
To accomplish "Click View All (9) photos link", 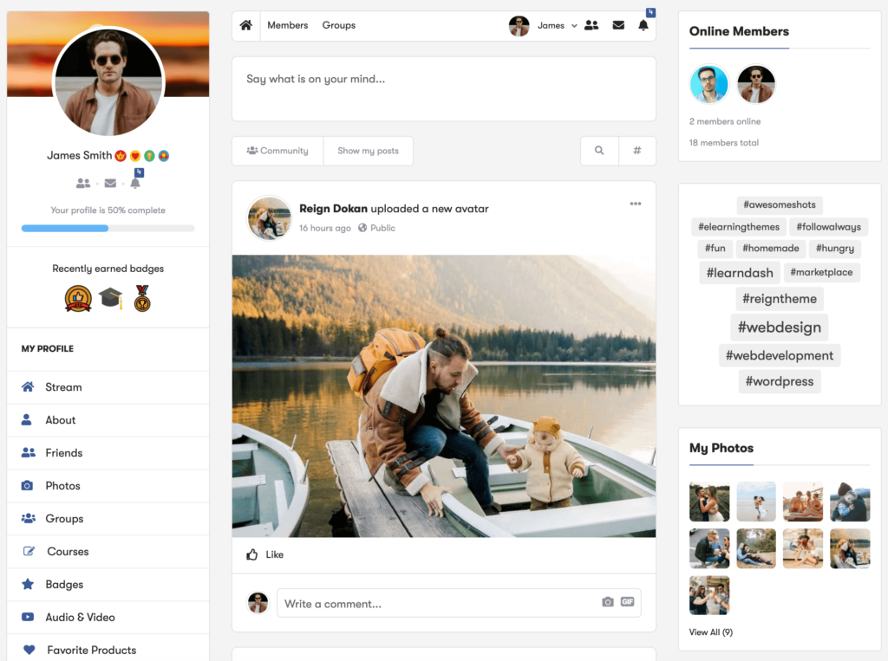I will coord(711,632).
